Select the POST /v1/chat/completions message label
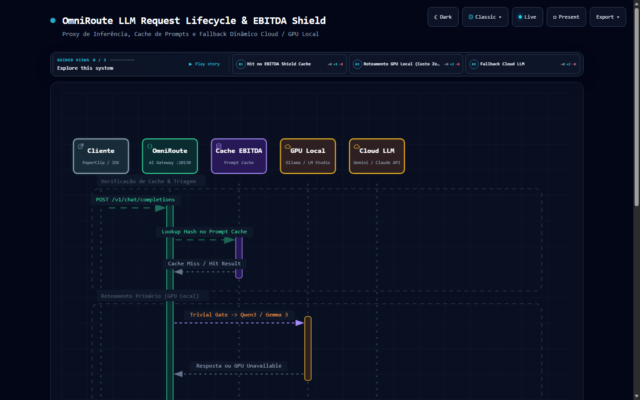The width and height of the screenshot is (640, 400). coord(136,200)
